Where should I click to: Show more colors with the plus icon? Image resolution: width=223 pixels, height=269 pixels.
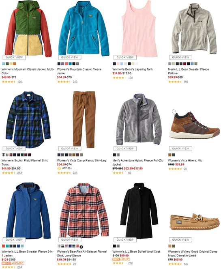coord(81,247)
